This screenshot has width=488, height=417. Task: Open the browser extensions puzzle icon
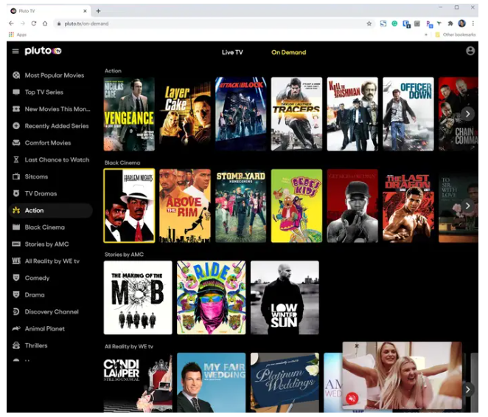pos(450,24)
